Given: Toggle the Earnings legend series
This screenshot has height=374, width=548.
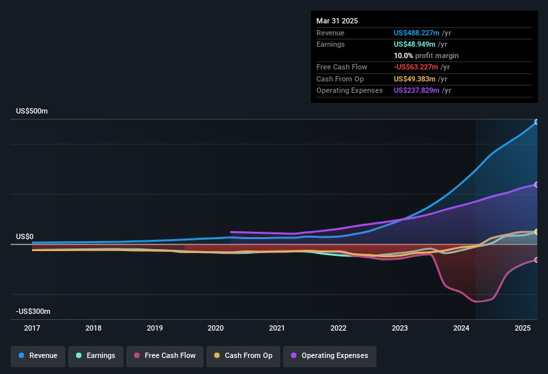Looking at the screenshot, I should tap(95, 356).
